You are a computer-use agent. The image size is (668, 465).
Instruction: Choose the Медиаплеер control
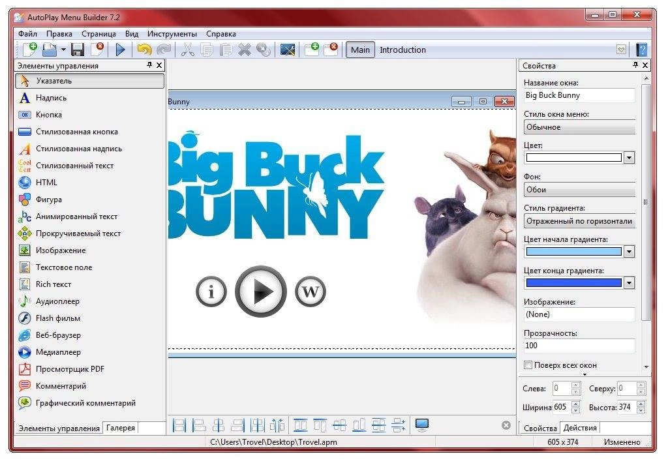coord(89,352)
